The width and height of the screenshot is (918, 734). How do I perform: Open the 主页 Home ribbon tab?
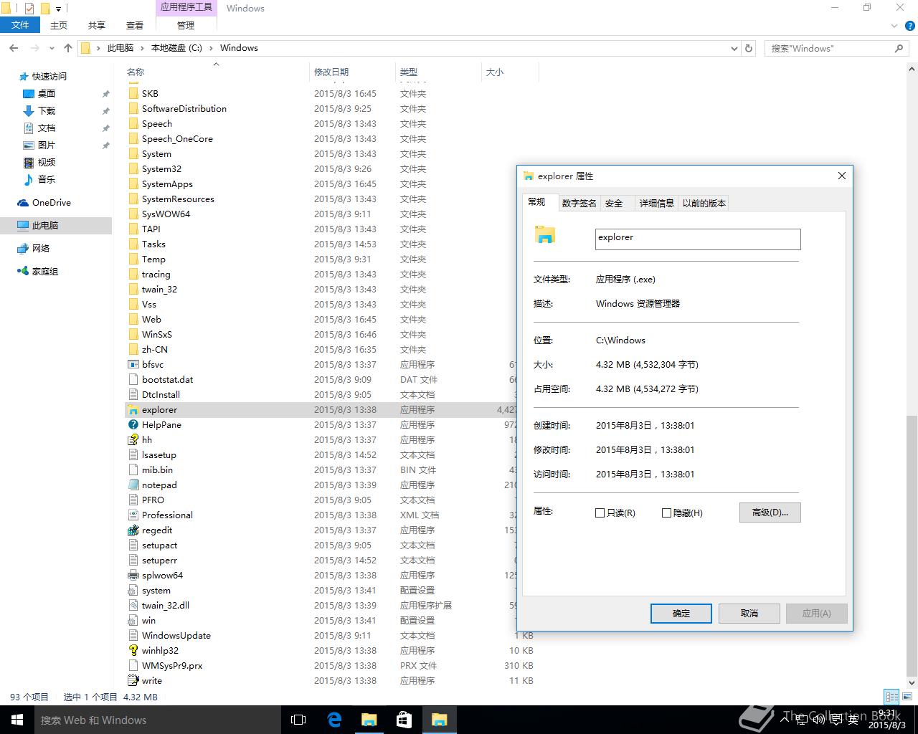[x=59, y=25]
